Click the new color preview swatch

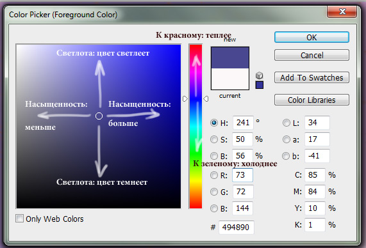230,58
